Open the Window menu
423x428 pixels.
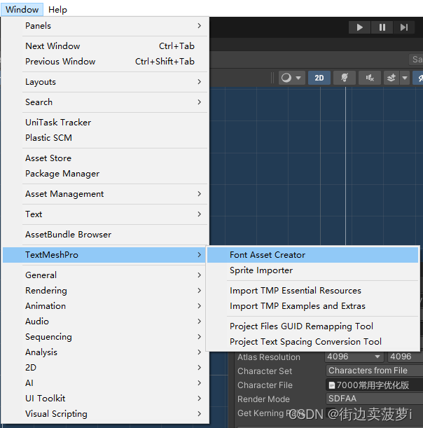[x=22, y=10]
